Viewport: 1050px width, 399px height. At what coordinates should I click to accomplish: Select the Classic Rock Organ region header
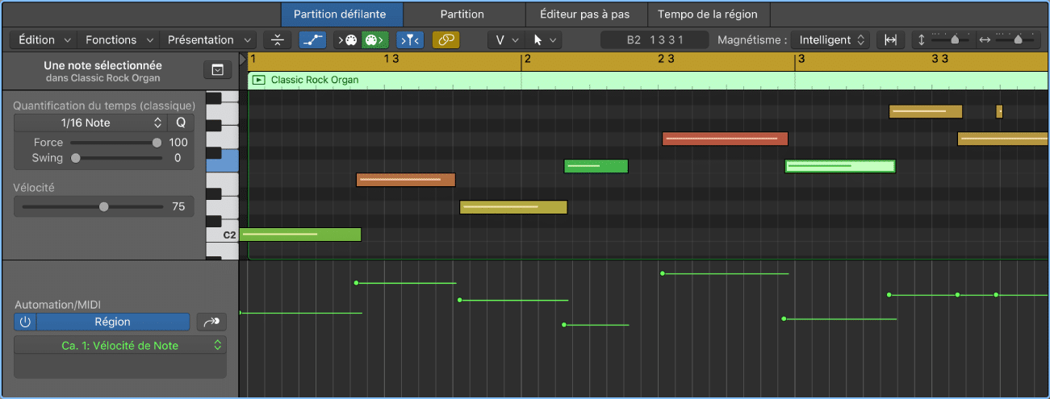pos(648,80)
